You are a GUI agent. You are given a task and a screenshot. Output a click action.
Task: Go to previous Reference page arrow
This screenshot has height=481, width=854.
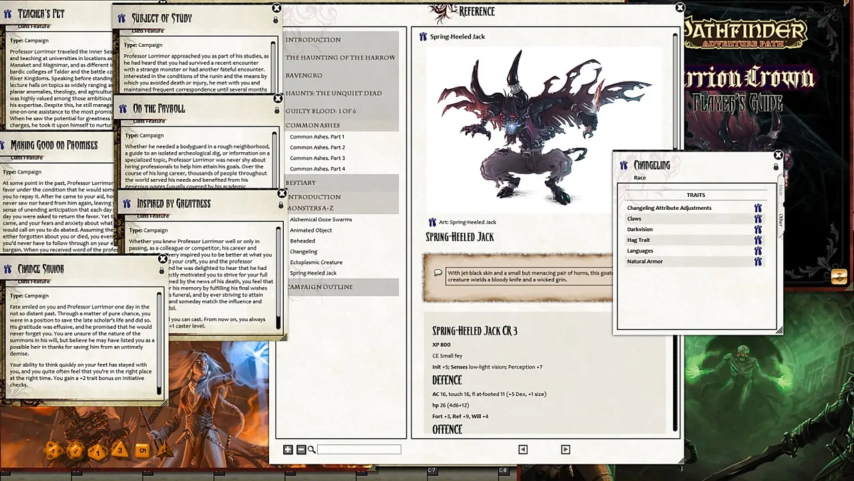coord(523,450)
